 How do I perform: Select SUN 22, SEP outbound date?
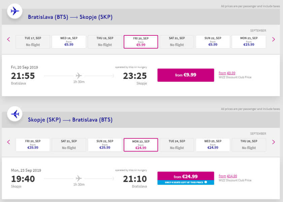tap(213, 42)
